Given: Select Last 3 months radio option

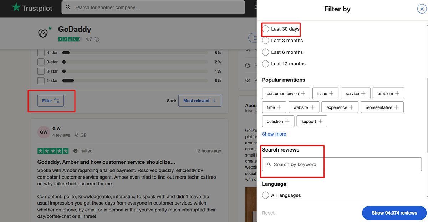Looking at the screenshot, I should point(265,41).
